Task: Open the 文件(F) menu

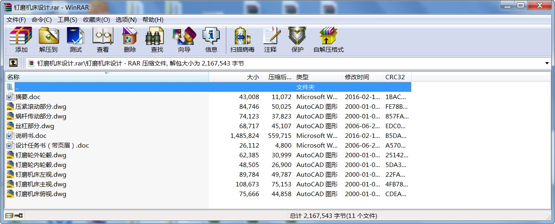Action: click(16, 20)
